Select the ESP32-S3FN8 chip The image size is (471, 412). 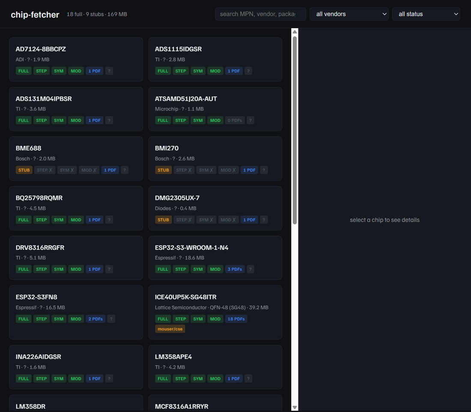pyautogui.click(x=76, y=313)
